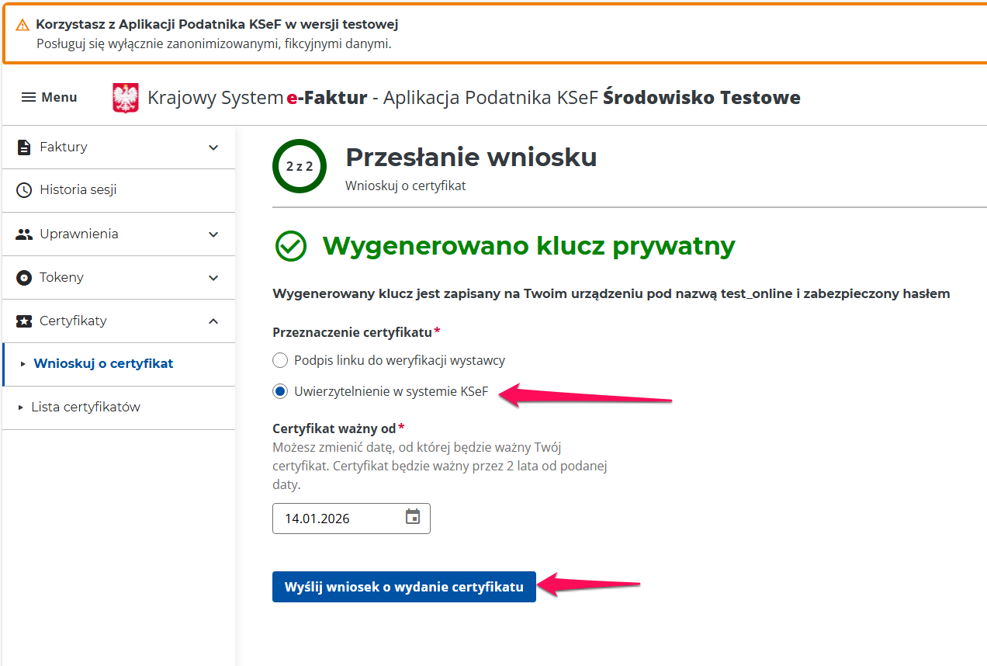Open 'Lista certyfikatów' menu item
987x666 pixels.
[85, 407]
